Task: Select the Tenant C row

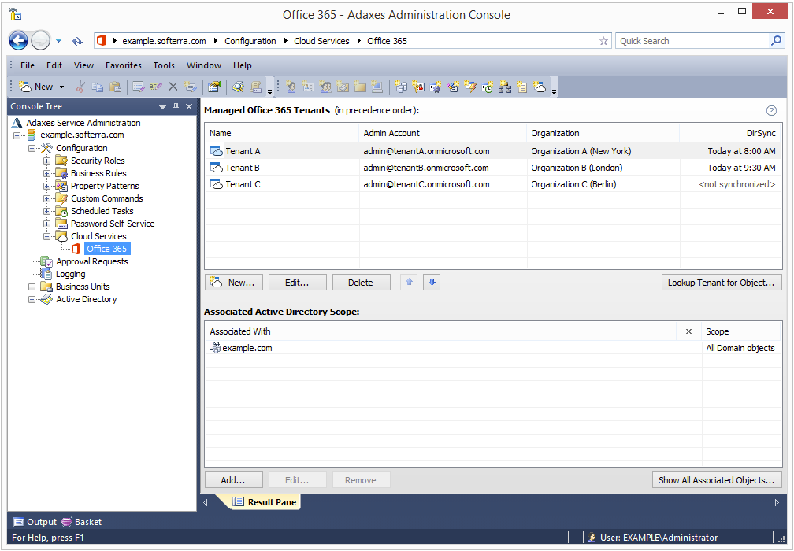Action: [493, 184]
